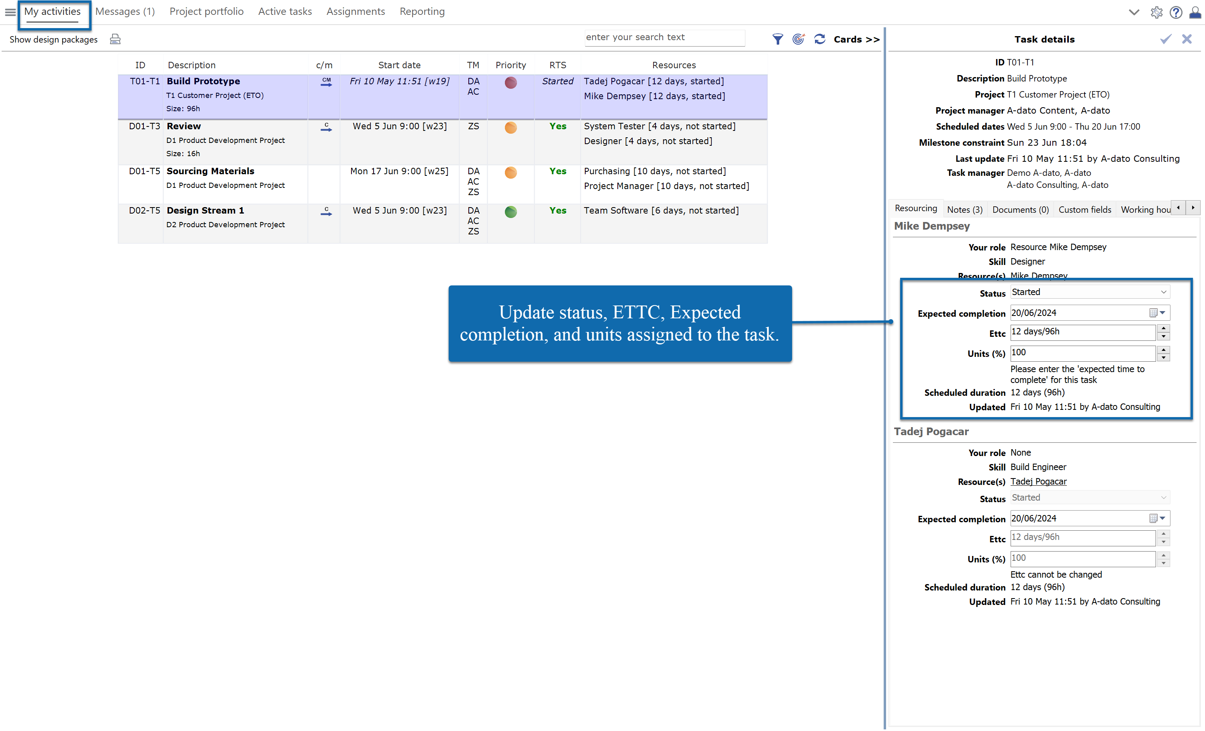This screenshot has width=1205, height=731.
Task: Decrease Mike Dempsey Ettc value
Action: pos(1164,337)
